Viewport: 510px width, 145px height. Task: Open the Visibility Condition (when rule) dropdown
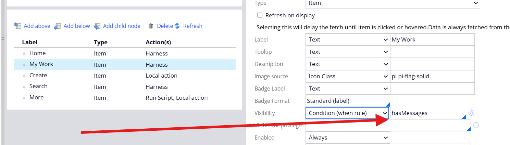click(x=348, y=113)
